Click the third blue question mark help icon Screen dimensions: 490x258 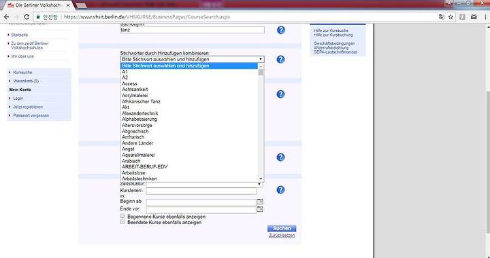pos(280,94)
